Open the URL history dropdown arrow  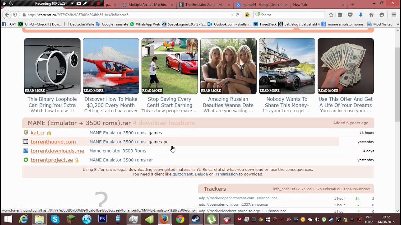pyautogui.click(x=232, y=15)
